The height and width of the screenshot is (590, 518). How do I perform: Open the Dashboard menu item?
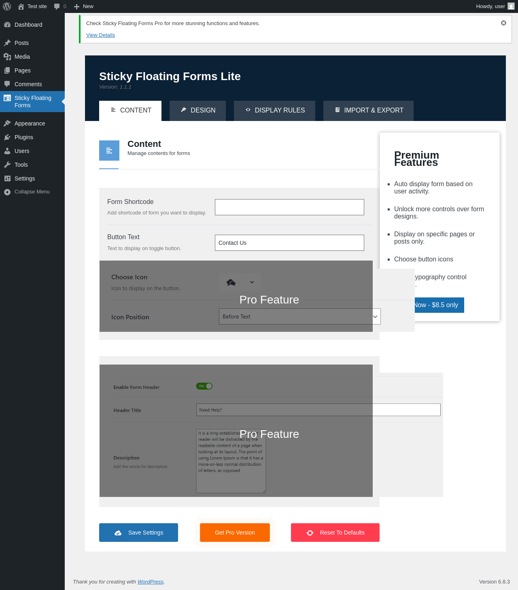[x=32, y=25]
